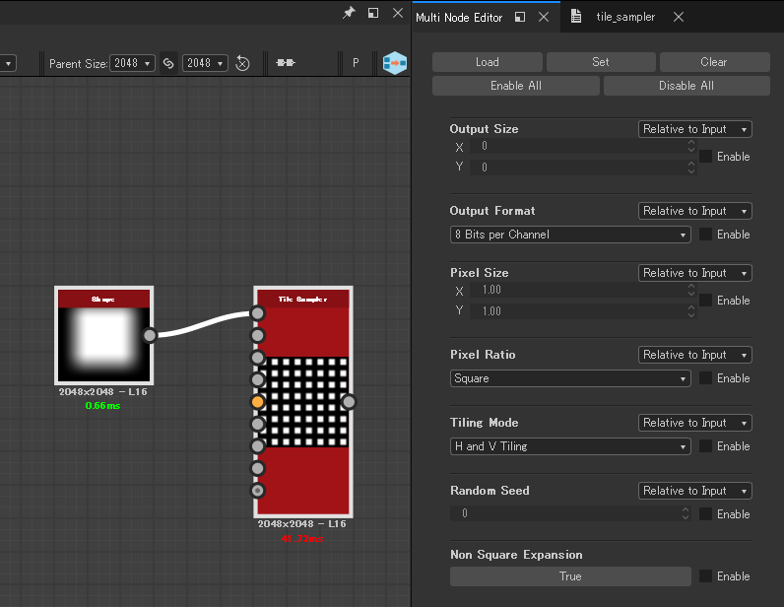Click the Output Size X stepper arrows
The width and height of the screenshot is (784, 607).
pos(691,146)
